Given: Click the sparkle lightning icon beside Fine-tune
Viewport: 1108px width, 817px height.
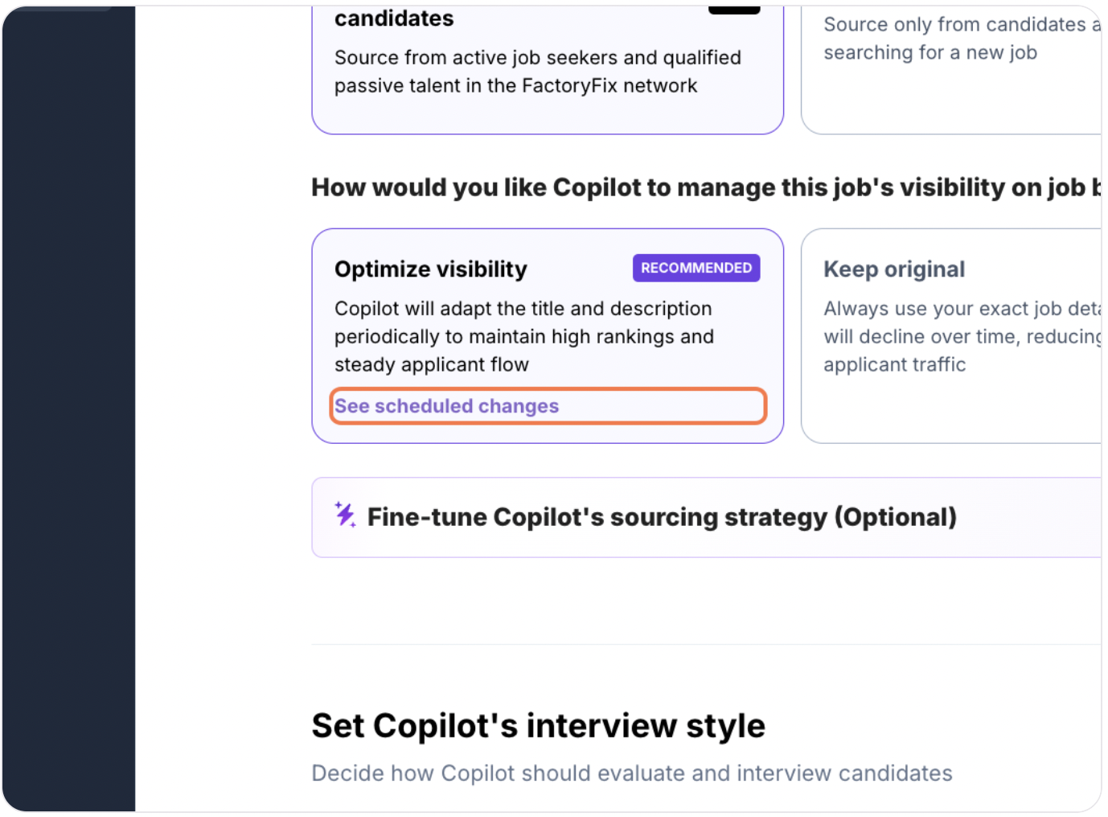Looking at the screenshot, I should (x=345, y=515).
